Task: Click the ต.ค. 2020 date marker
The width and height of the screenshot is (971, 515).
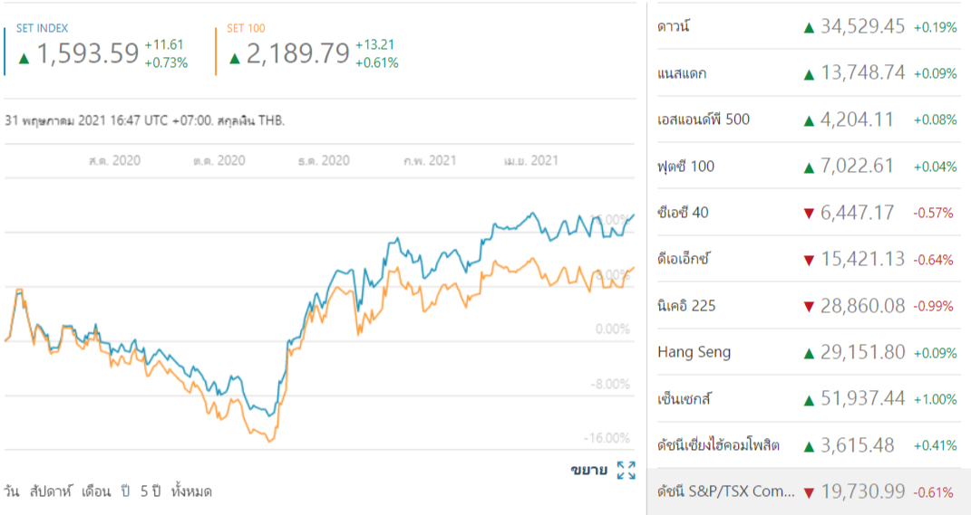Action: 219,161
